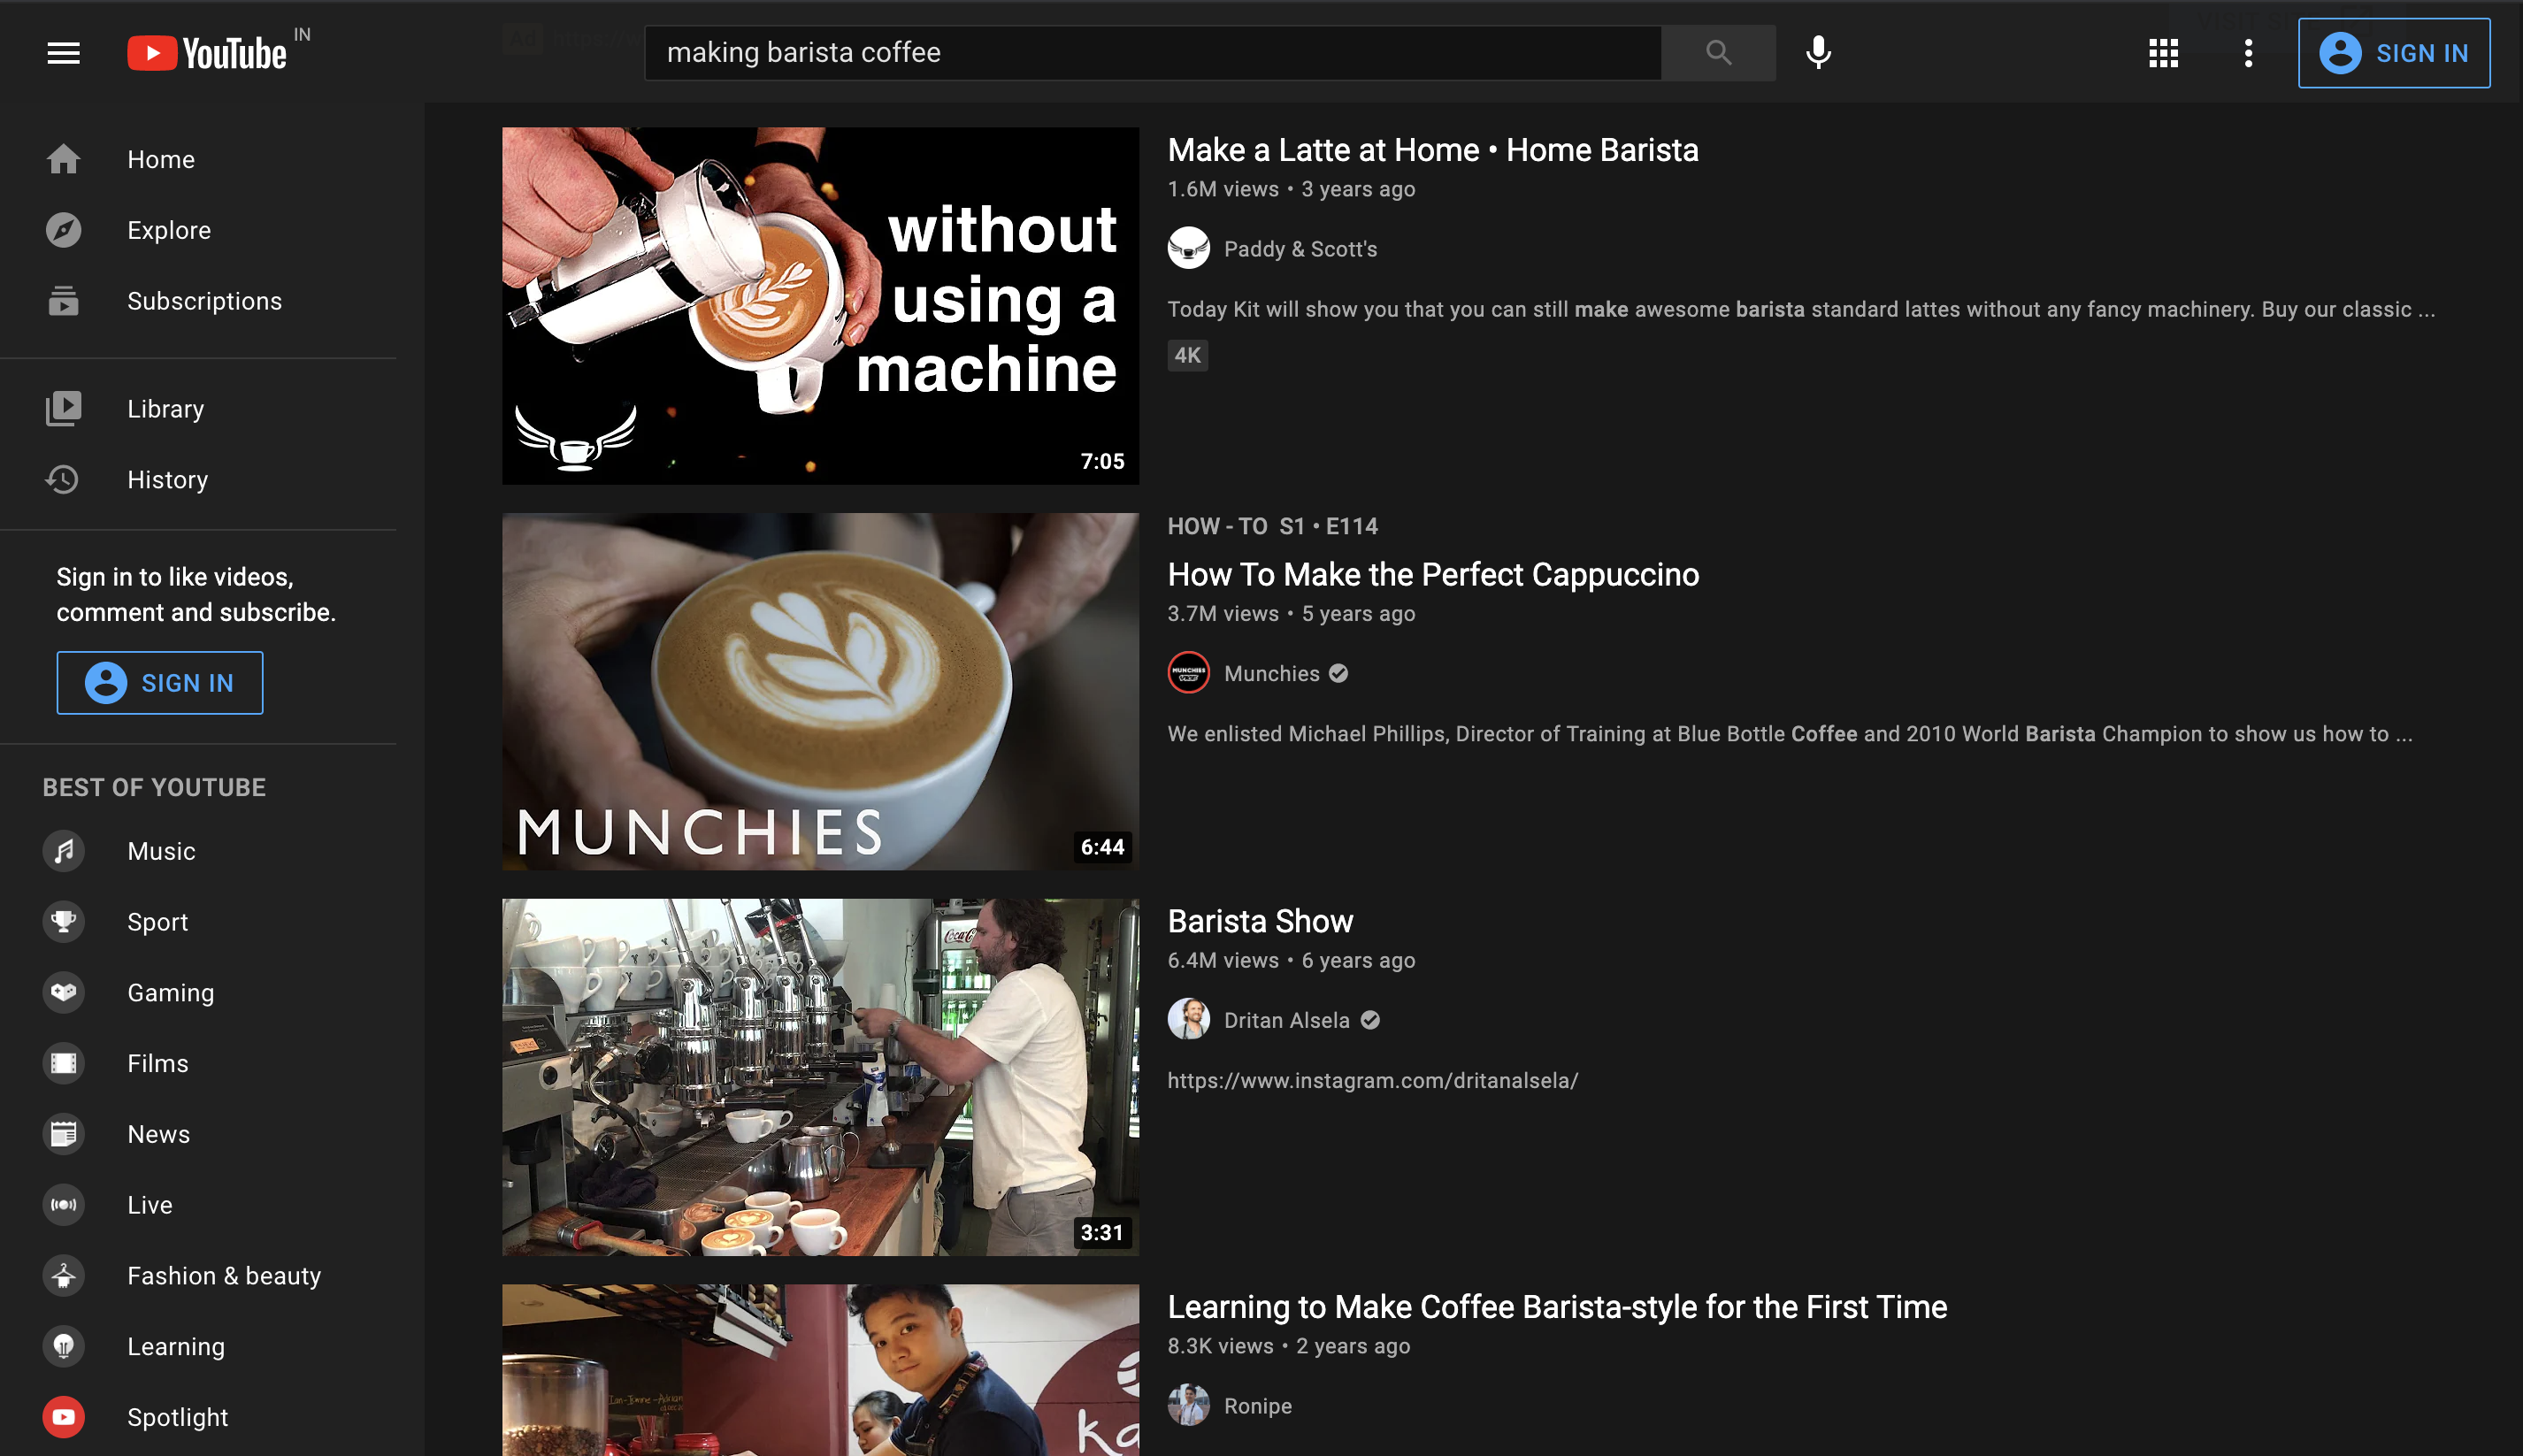Image resolution: width=2523 pixels, height=1456 pixels.
Task: Open the History clock icon
Action: click(63, 480)
